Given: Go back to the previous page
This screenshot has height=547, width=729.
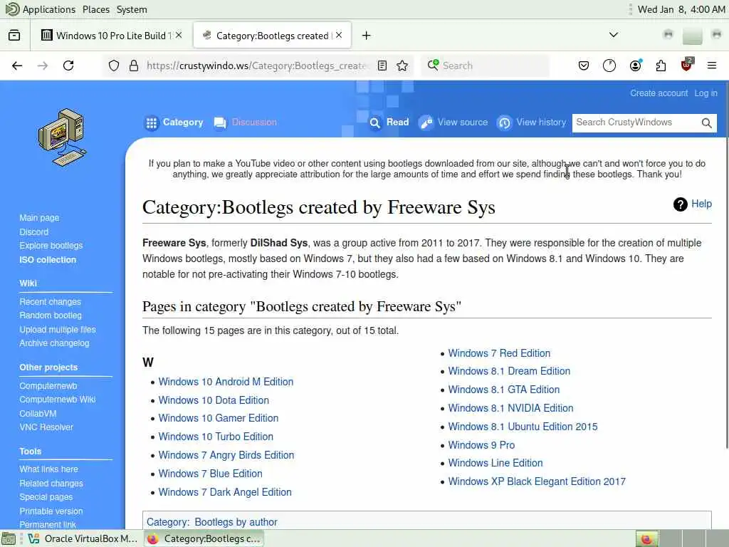Looking at the screenshot, I should pyautogui.click(x=17, y=66).
